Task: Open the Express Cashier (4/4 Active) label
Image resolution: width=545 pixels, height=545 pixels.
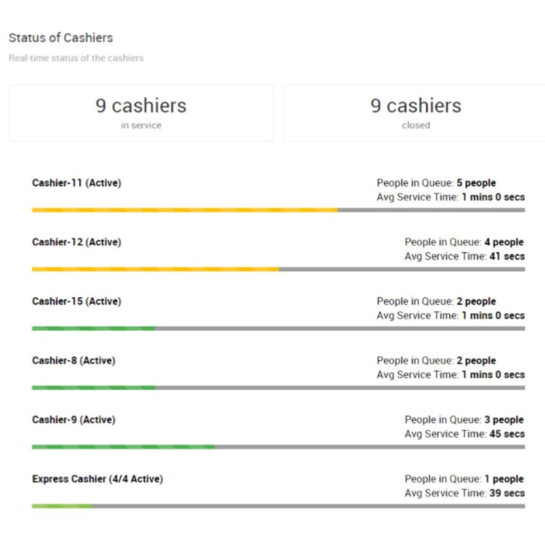Action: pyautogui.click(x=97, y=479)
